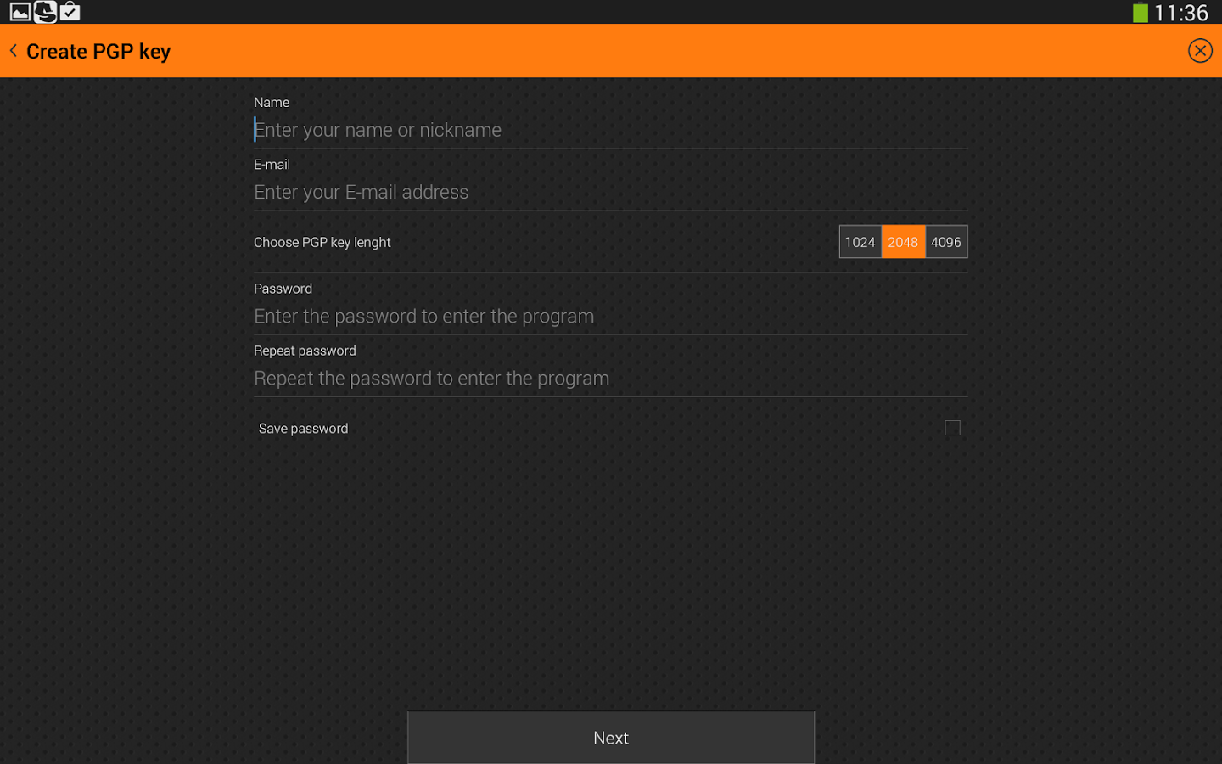The height and width of the screenshot is (764, 1222).
Task: Tap the rounded-square app notification icon
Action: [x=45, y=12]
